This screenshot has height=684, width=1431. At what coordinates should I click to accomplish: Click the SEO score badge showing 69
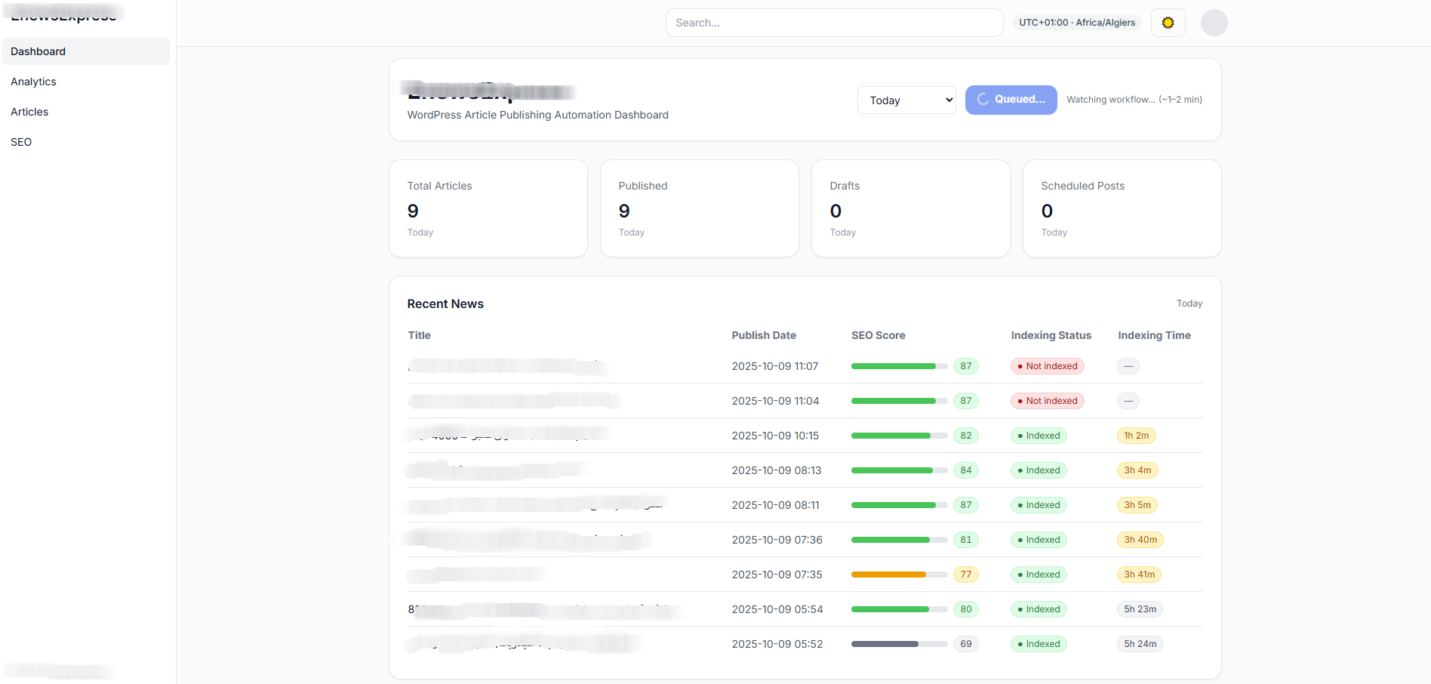point(965,644)
